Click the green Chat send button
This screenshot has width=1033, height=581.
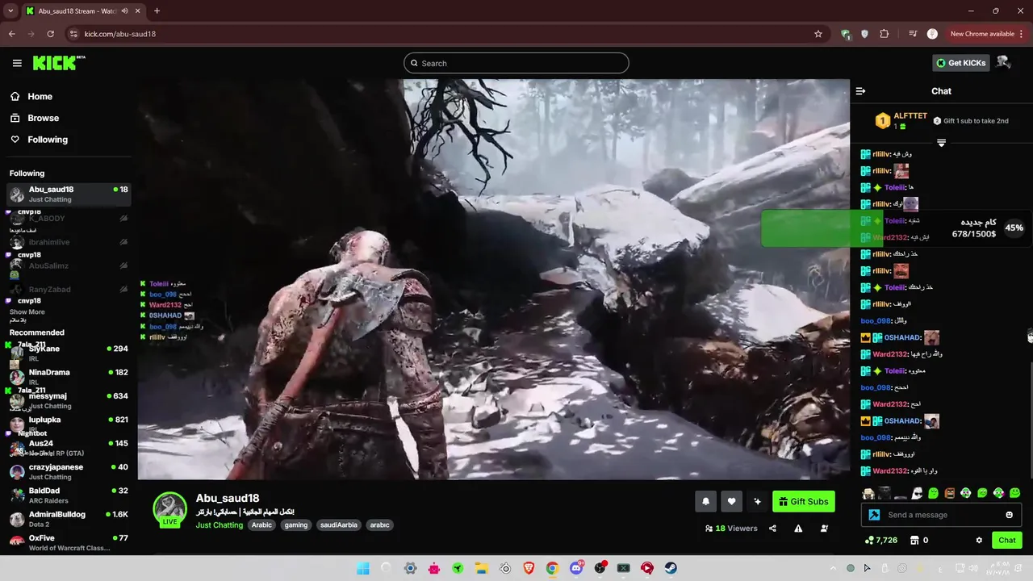click(1007, 540)
